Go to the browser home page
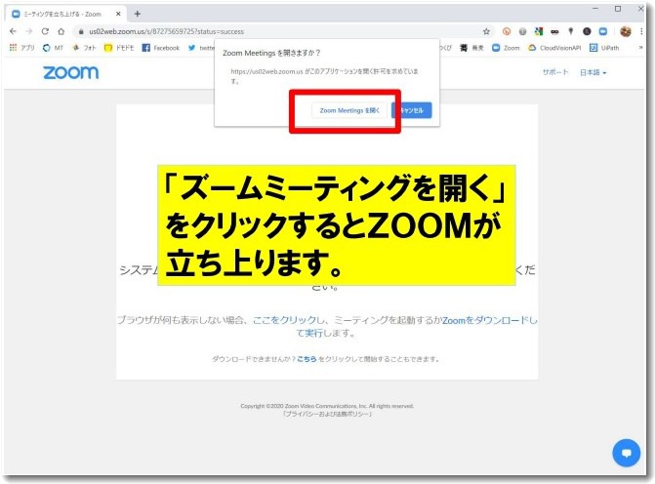Viewport: 655px width, 484px height. [61, 31]
